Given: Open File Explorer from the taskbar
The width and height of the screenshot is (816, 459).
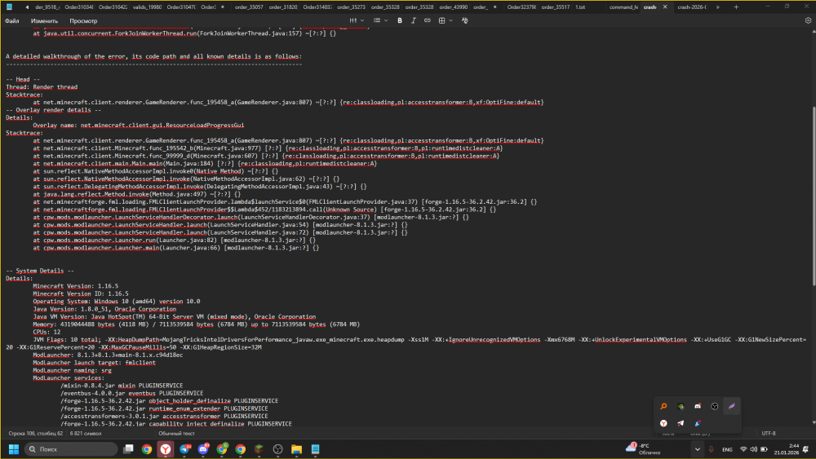Looking at the screenshot, I should [297, 449].
